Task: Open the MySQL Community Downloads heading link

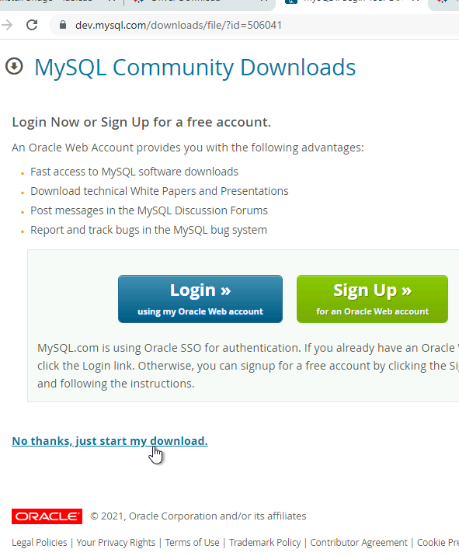Action: pos(195,68)
